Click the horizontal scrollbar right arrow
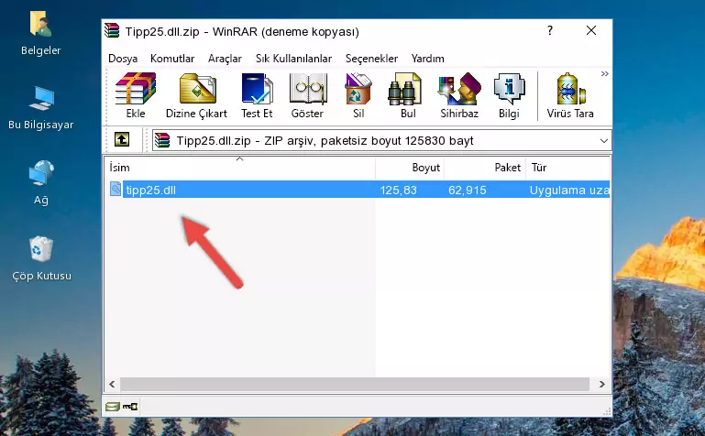705x436 pixels. pos(602,384)
